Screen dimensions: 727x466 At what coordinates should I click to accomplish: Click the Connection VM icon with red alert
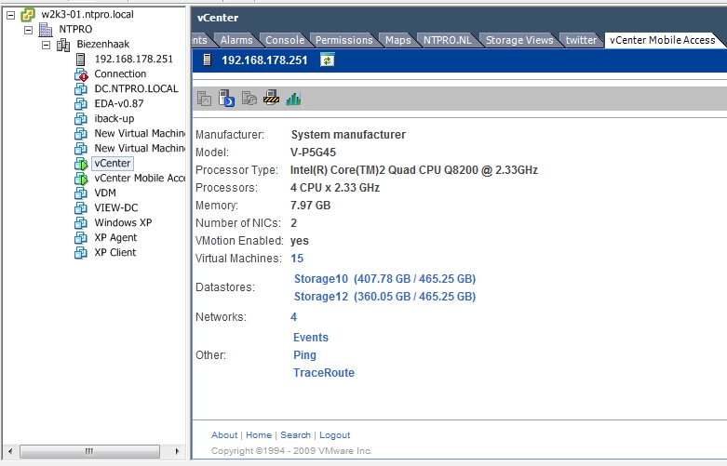pyautogui.click(x=81, y=74)
